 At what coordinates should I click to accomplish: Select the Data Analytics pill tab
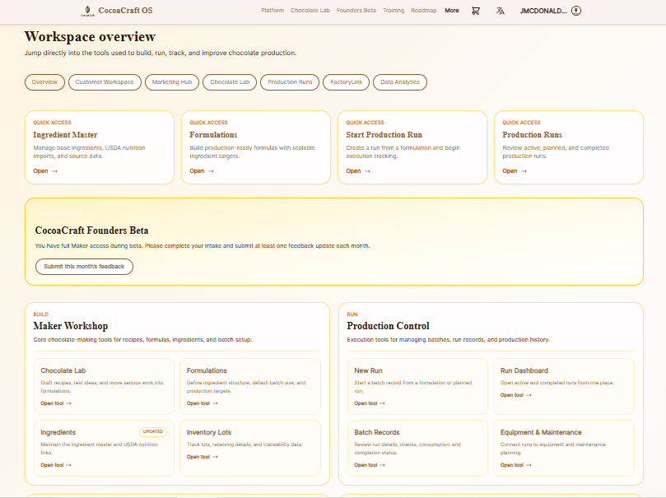[x=400, y=82]
